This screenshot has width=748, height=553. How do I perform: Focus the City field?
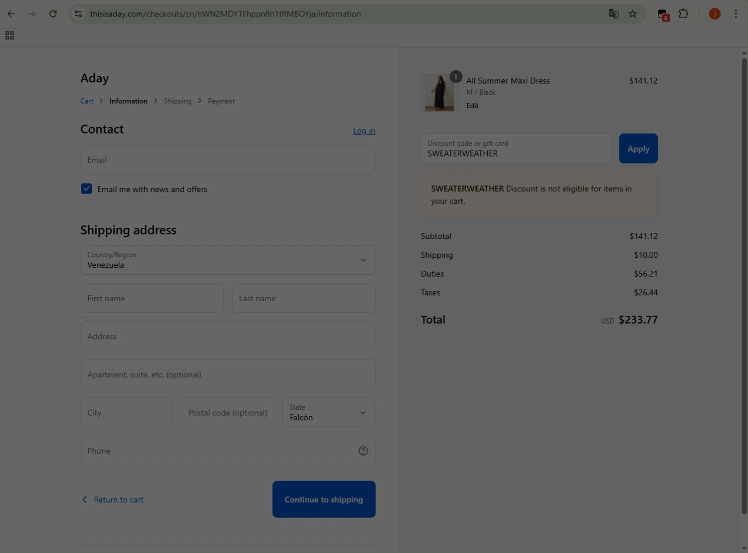pyautogui.click(x=127, y=412)
